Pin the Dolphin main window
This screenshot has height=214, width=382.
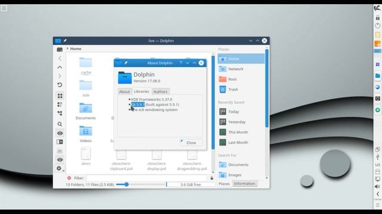click(x=65, y=41)
